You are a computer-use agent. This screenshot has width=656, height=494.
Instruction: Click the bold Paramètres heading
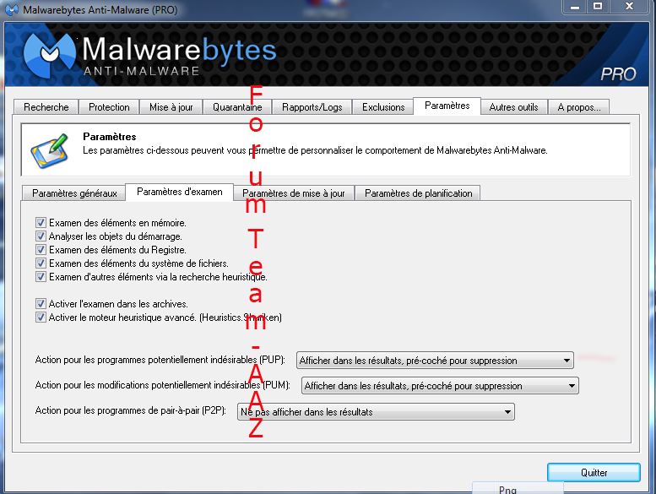tap(109, 136)
